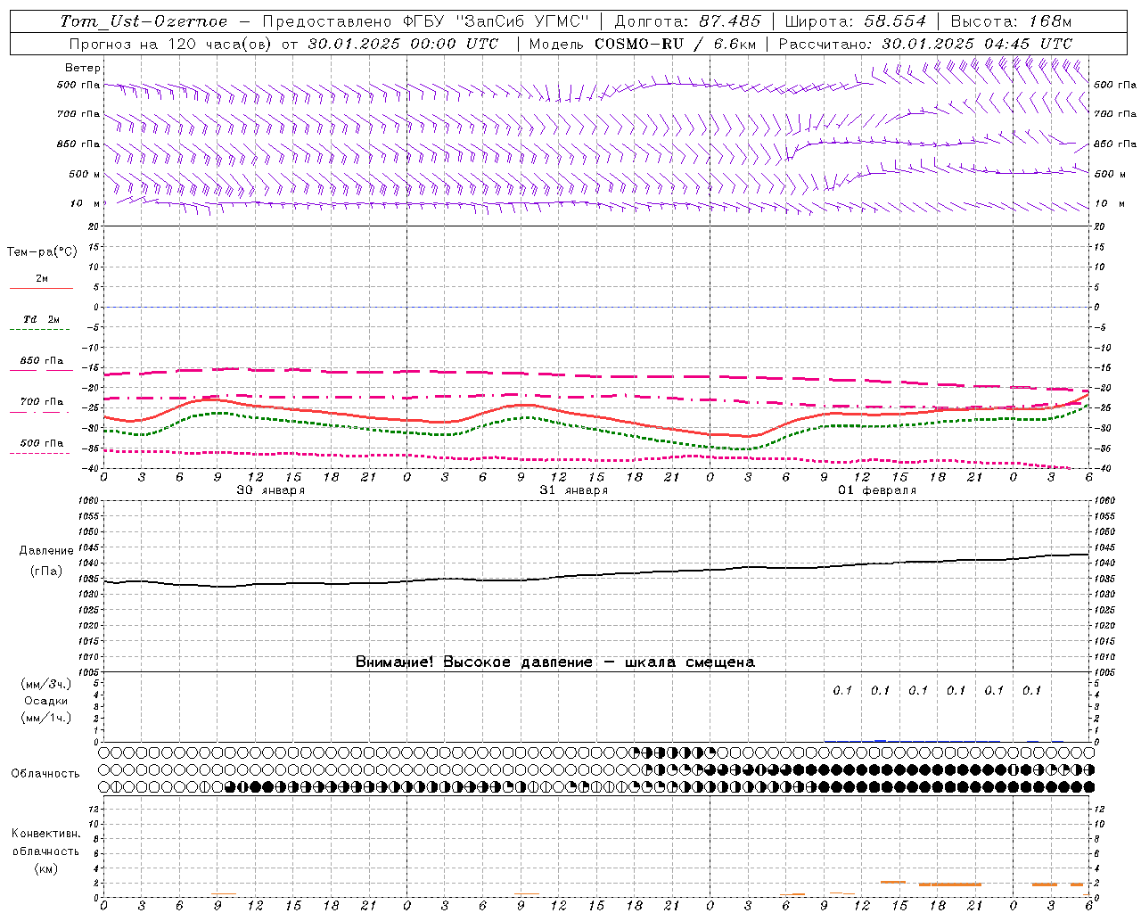The image size is (1141, 913).
Task: Click the Прогноз на 120 часа(ов) text
Action: pos(172,44)
